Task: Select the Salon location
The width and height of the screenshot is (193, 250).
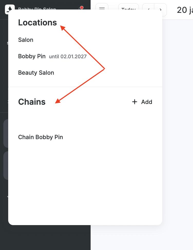Action: click(26, 40)
